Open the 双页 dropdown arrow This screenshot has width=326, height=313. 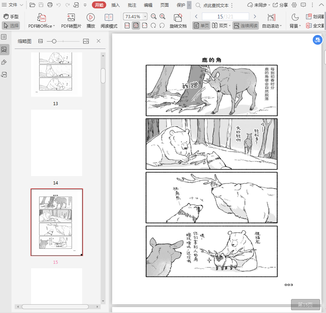[230, 26]
